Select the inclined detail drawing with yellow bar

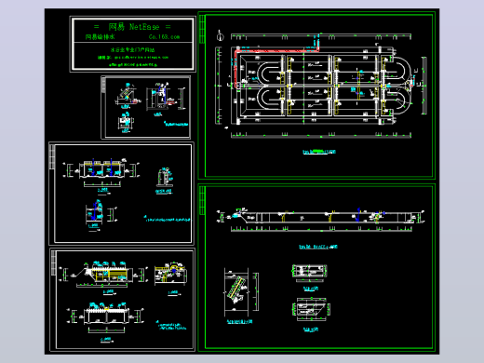point(241,292)
